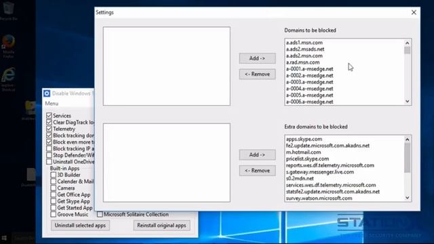Click Reinstall original apps button
This screenshot has height=244, width=434.
click(161, 226)
